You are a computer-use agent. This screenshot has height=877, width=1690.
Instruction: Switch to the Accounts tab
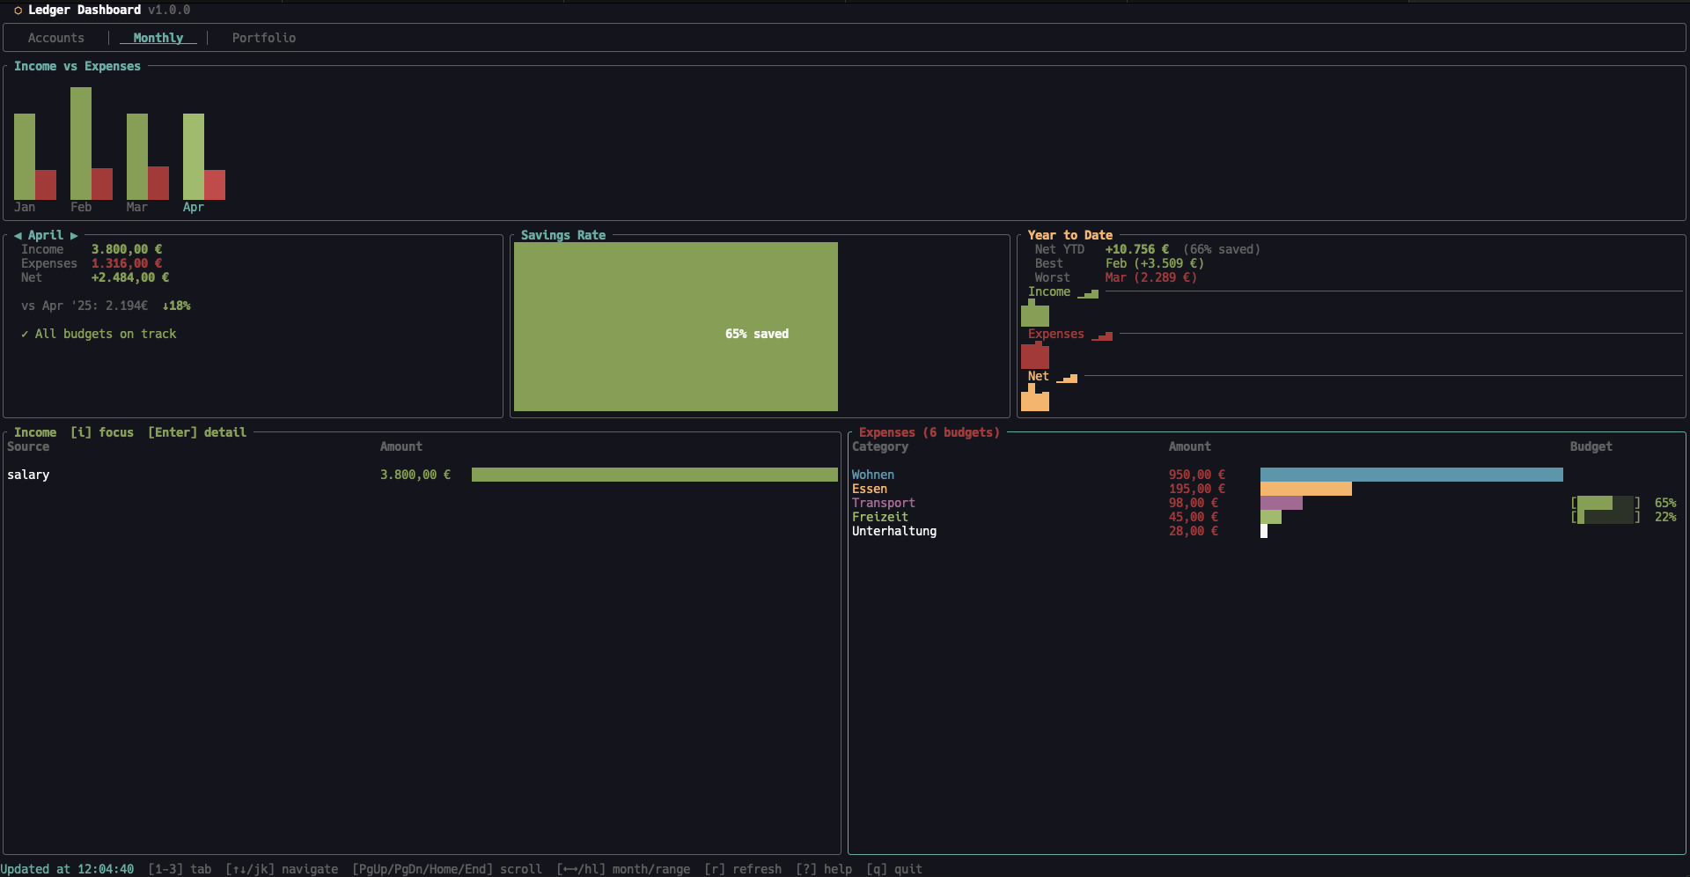55,38
